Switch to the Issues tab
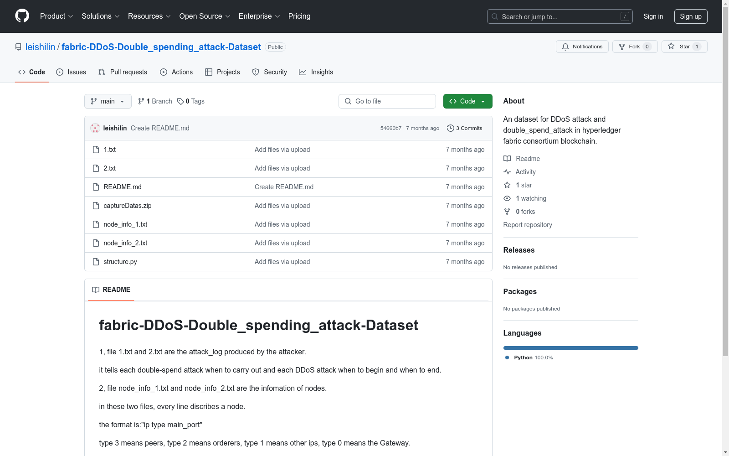Screen dimensions: 729x456 (x=71, y=72)
